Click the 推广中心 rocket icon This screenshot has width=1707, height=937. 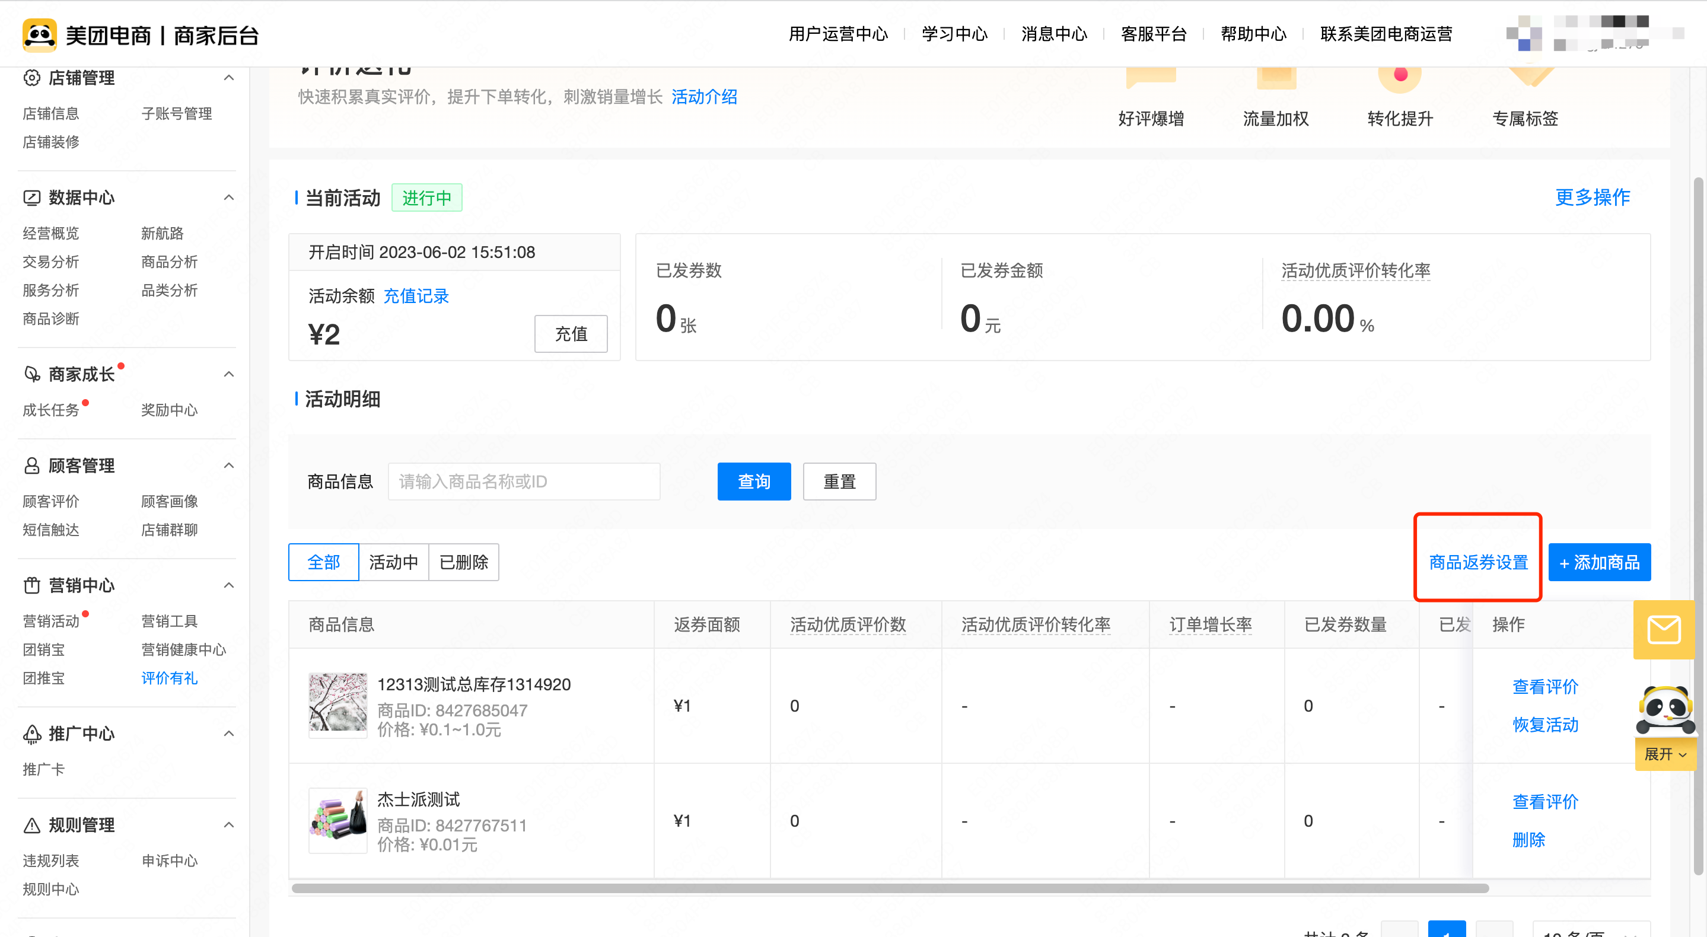[x=32, y=734]
